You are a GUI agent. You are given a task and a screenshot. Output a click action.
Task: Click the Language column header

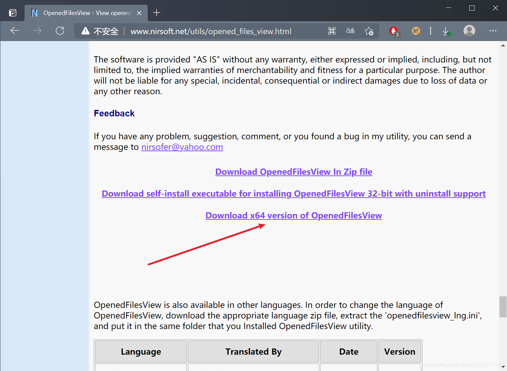click(141, 352)
